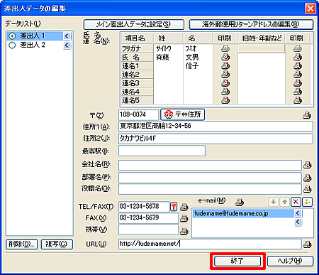The width and height of the screenshot is (319, 275).
Task: Open arrow menu for fudemame e-mail entry
Action: pyautogui.click(x=298, y=213)
